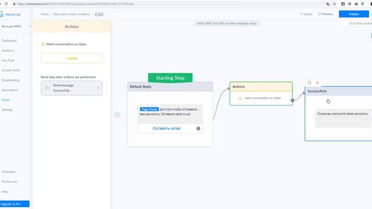
Task: Click the ManyChat logo
Action: 10,15
